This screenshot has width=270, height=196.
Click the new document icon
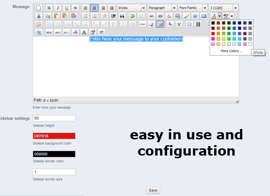(x=39, y=8)
